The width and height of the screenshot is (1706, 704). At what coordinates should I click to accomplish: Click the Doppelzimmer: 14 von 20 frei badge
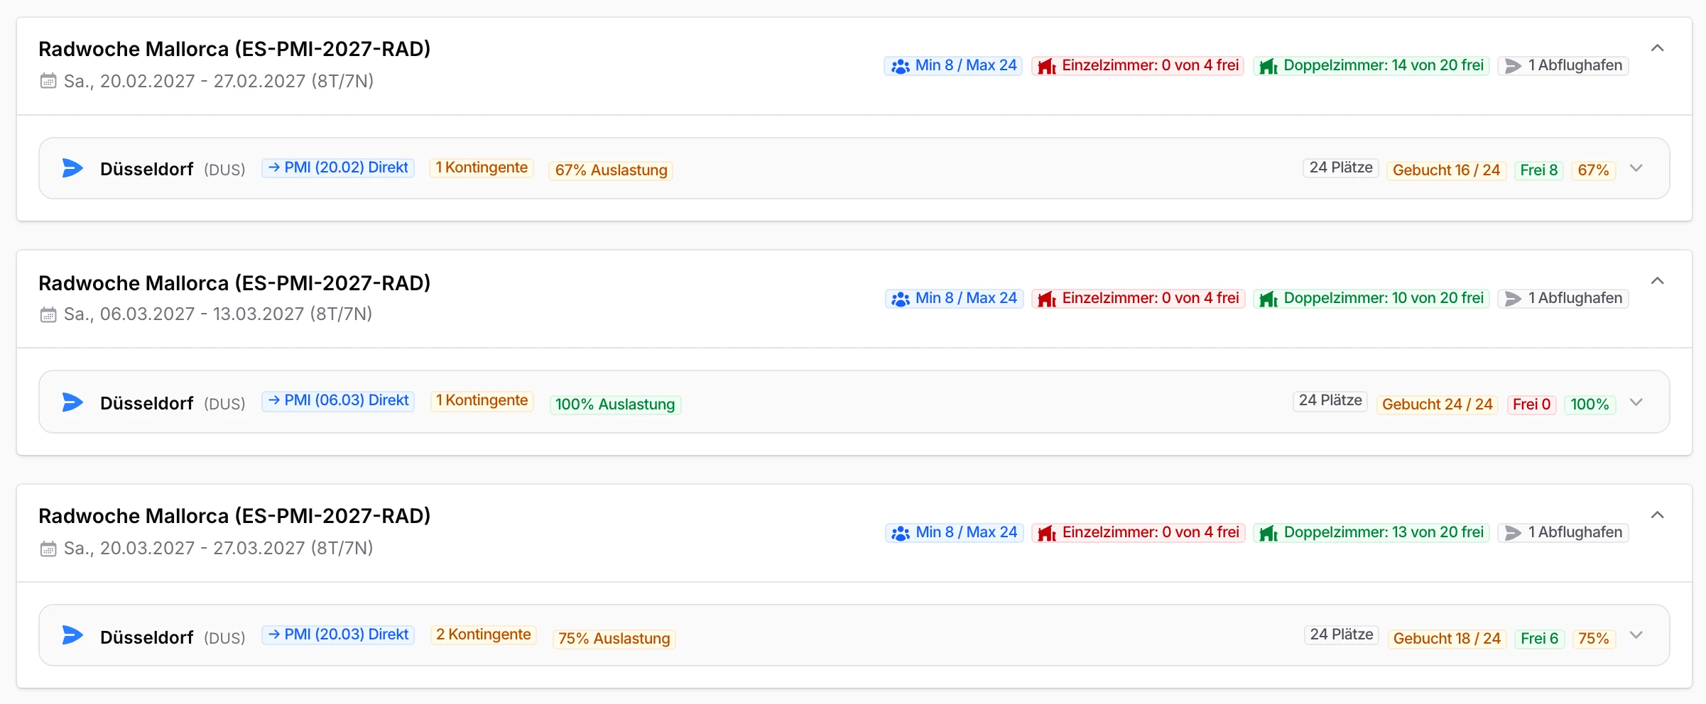coord(1371,65)
